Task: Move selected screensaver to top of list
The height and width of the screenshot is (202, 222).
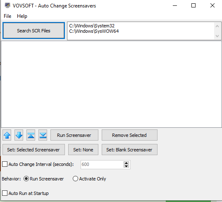Action: 31,135
